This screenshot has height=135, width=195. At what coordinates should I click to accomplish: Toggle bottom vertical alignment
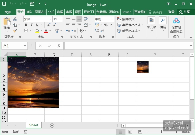pyautogui.click(x=79, y=19)
